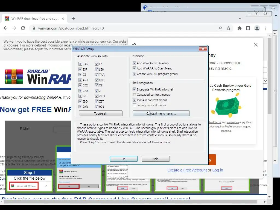
Task: Click page scrollbar down arrow
Action: coord(269,197)
